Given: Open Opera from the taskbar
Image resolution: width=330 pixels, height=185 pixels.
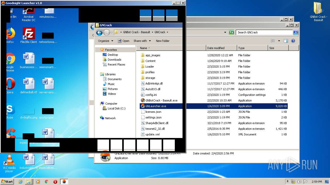Looking at the screenshot, I should click(55, 182).
